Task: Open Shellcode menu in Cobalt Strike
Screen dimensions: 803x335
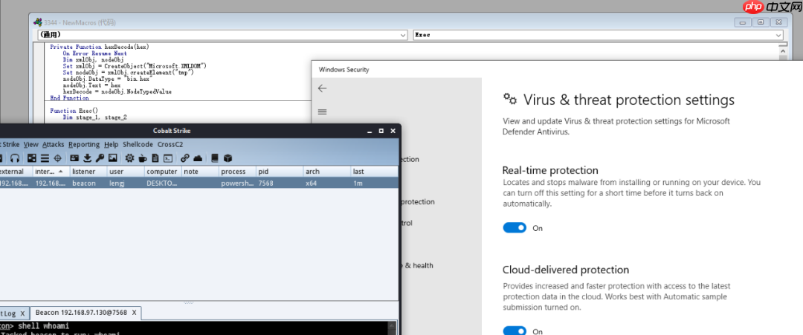Action: pyautogui.click(x=138, y=145)
